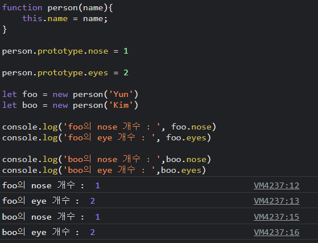This screenshot has height=243, width=318.
Task: Open source link VM4237:13
Action: (276, 201)
